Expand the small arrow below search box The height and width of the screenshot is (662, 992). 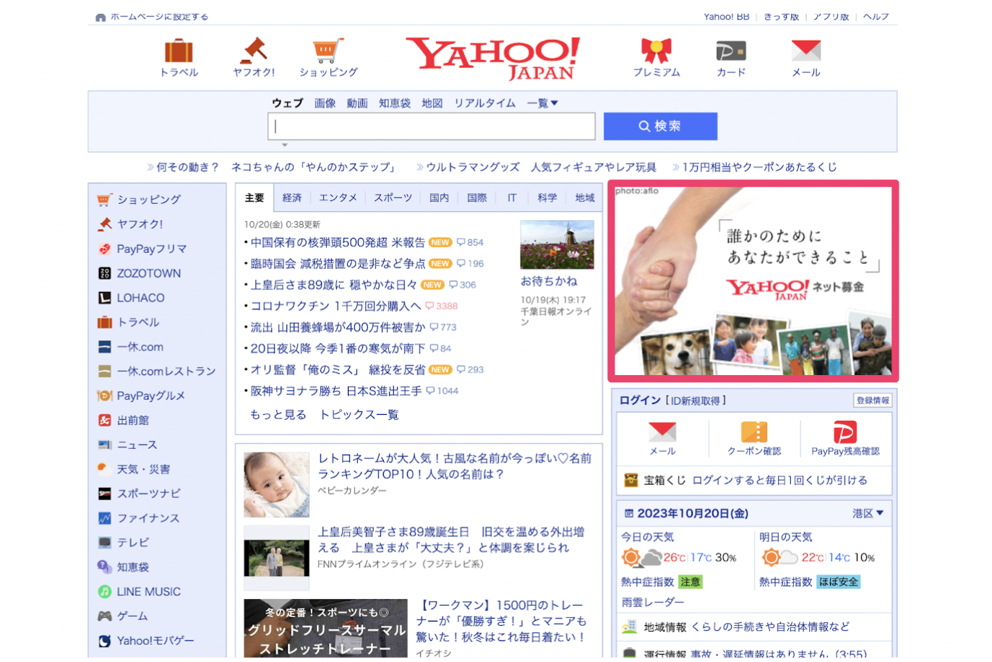[x=285, y=145]
